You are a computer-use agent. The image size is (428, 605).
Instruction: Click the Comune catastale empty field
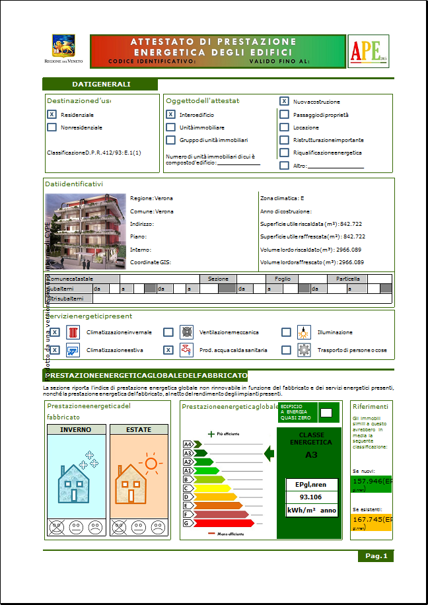click(x=160, y=279)
